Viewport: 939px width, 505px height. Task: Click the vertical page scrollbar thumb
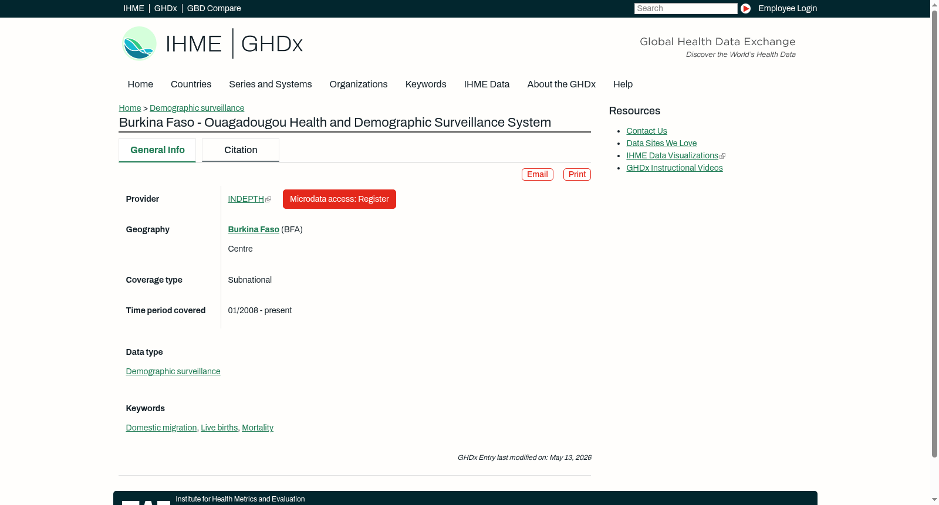pyautogui.click(x=934, y=233)
